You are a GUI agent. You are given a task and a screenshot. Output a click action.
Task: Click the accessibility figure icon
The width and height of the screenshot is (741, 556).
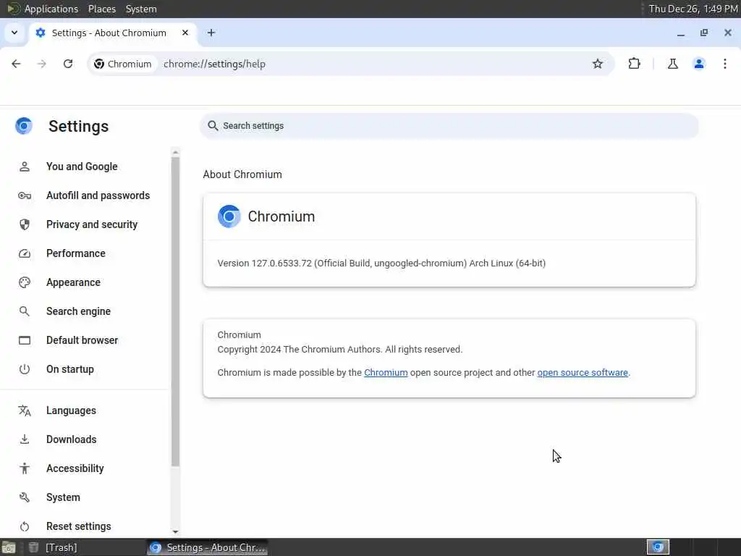[24, 468]
